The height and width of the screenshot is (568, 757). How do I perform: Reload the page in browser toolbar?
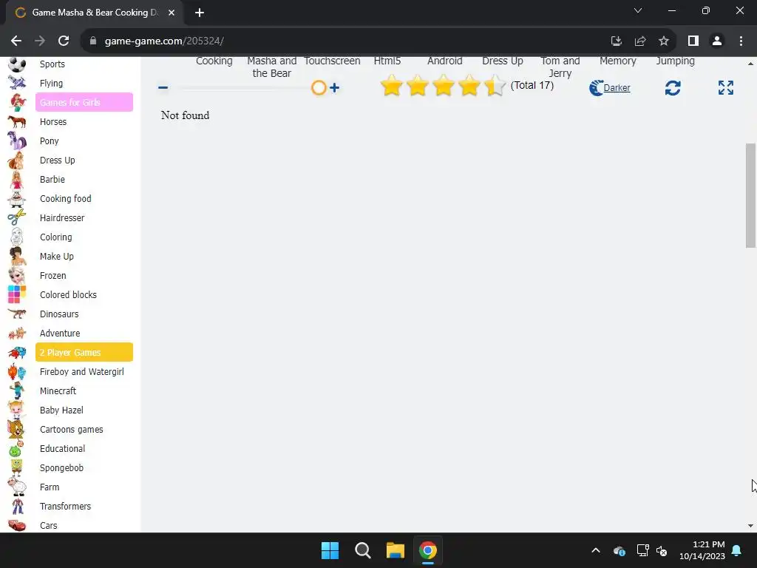tap(64, 41)
